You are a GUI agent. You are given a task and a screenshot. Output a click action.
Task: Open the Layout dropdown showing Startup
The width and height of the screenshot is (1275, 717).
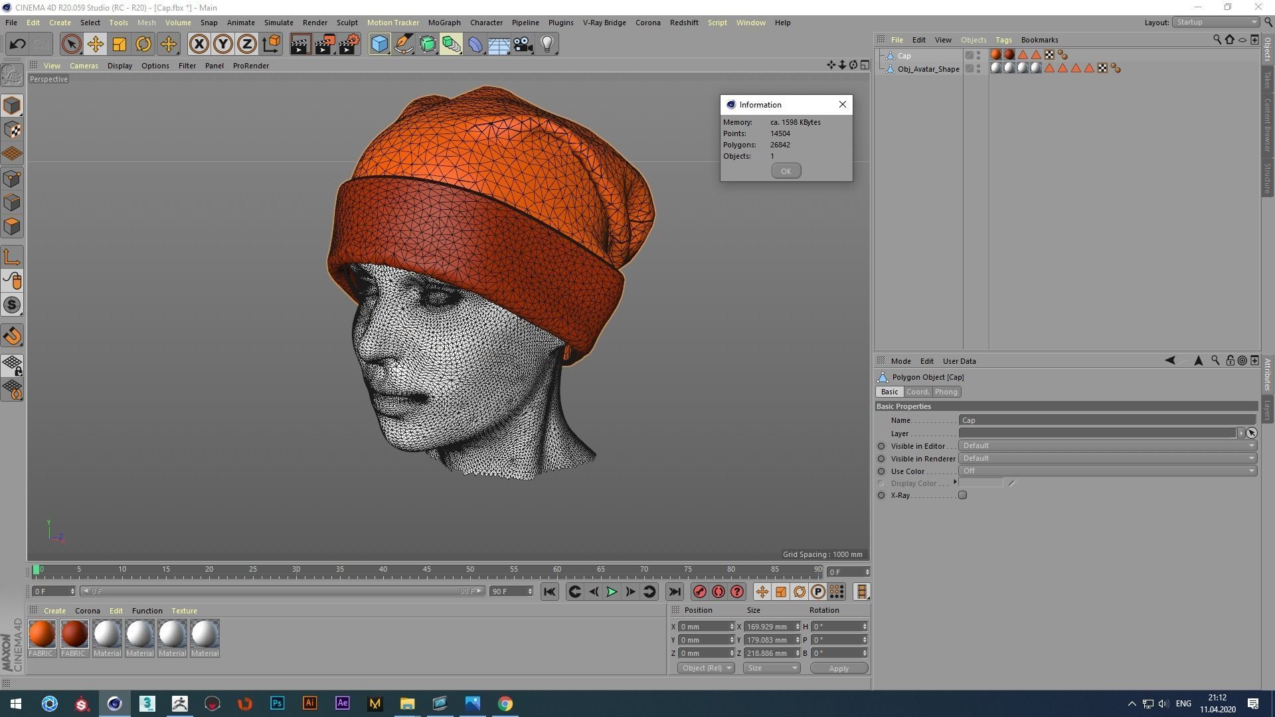click(1215, 22)
